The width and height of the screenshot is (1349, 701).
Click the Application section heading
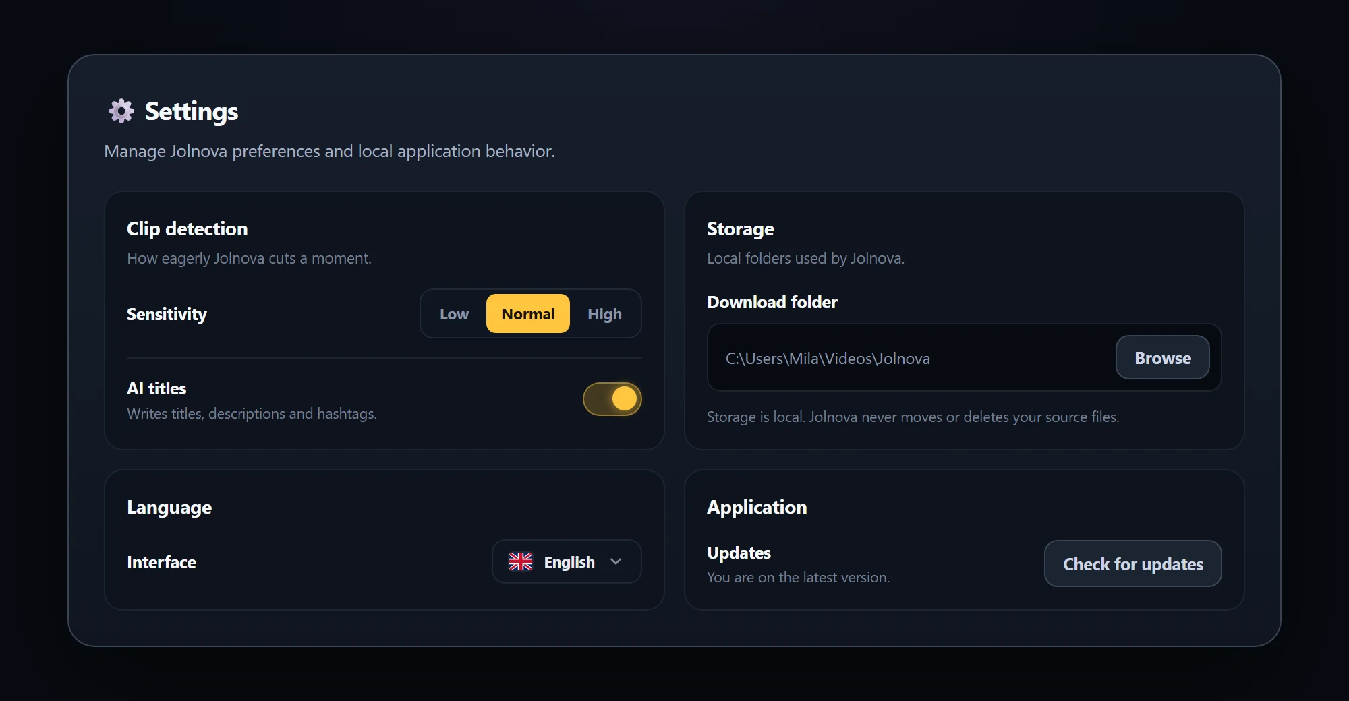757,508
